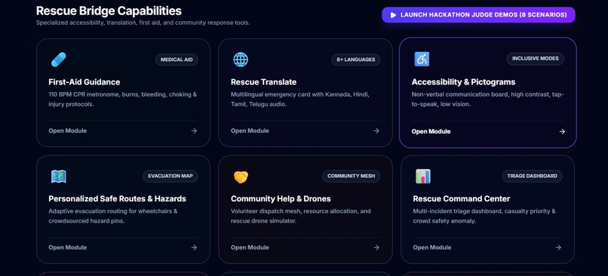608x276 pixels.
Task: Click the 'Specialized accessibility, translation' subtitle
Action: pos(143,23)
